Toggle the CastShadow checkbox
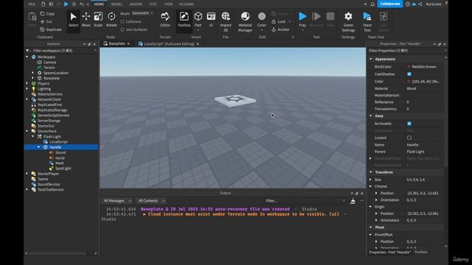472x265 pixels. click(409, 74)
